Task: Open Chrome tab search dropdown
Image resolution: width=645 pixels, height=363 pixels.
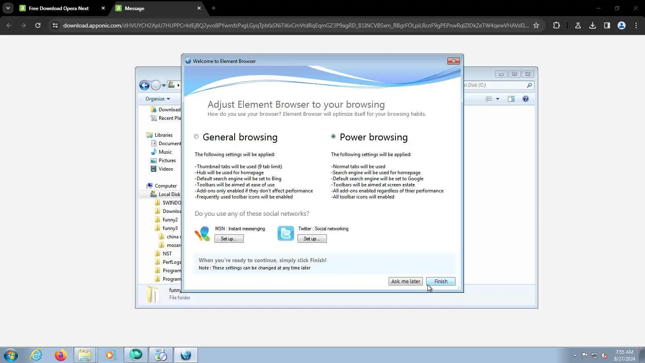Action: tap(8, 8)
